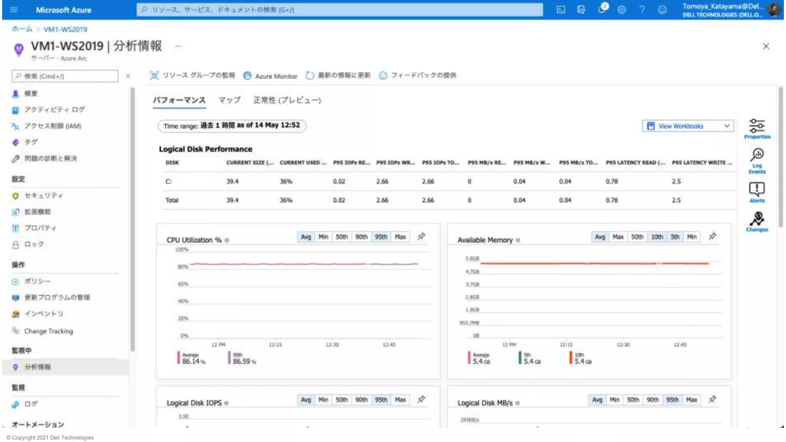786x442 pixels.
Task: Click the top resource search field
Action: 339,10
